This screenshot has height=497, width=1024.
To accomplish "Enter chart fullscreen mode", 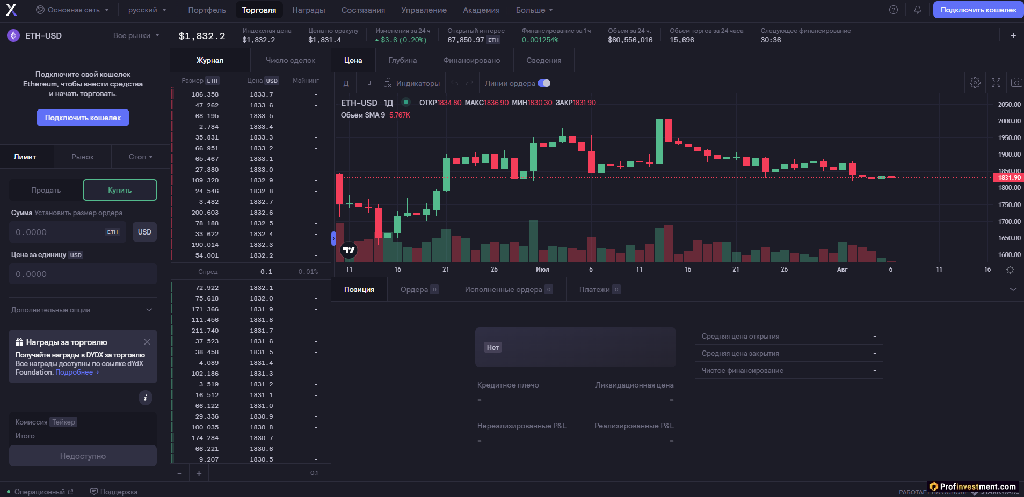I will tap(996, 83).
